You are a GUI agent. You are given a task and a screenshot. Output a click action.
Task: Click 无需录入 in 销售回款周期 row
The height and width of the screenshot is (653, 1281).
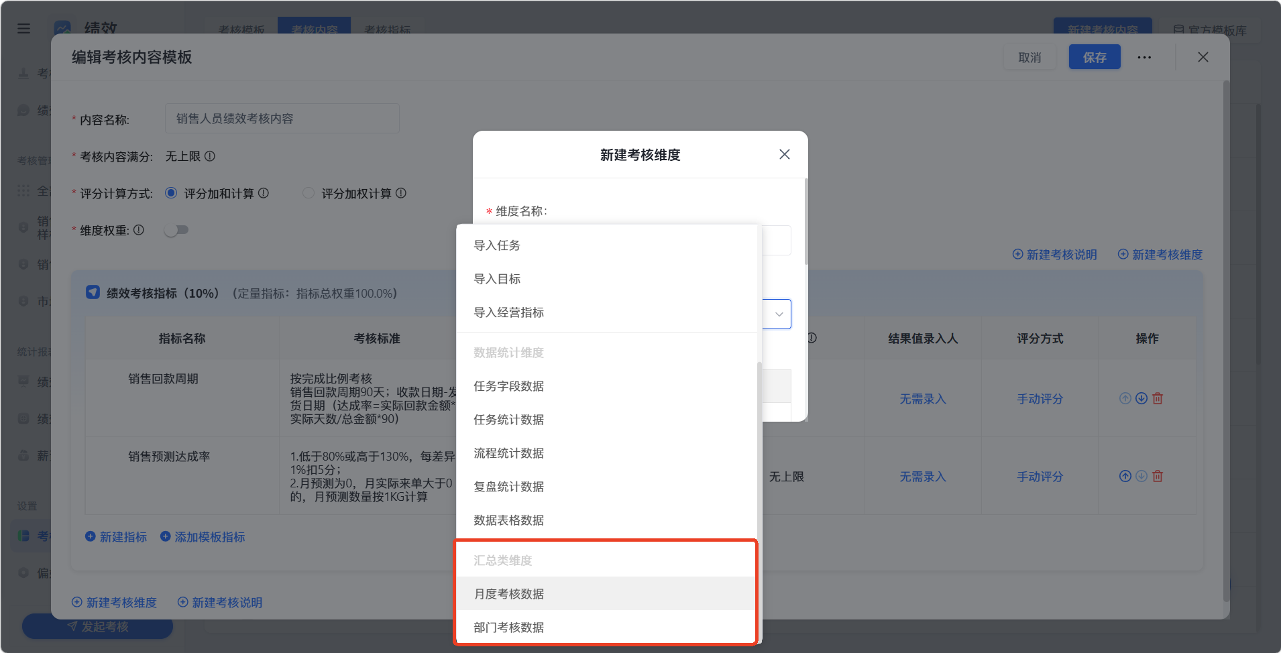923,399
